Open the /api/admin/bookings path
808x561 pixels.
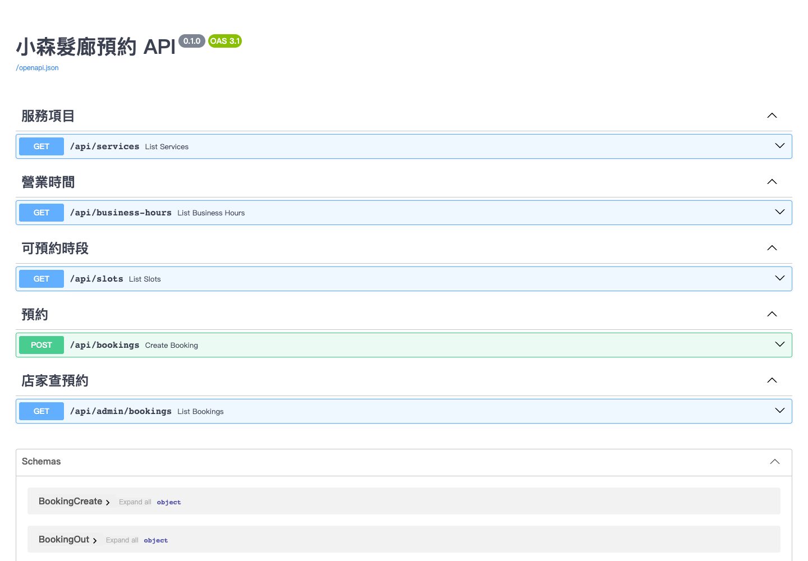[x=121, y=411]
